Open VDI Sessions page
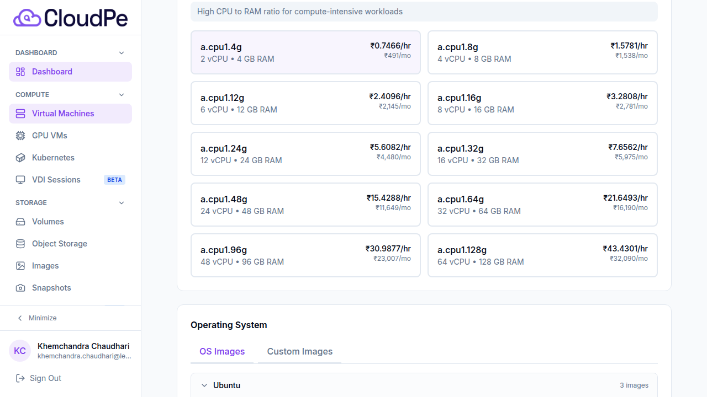707x397 pixels. tap(70, 180)
